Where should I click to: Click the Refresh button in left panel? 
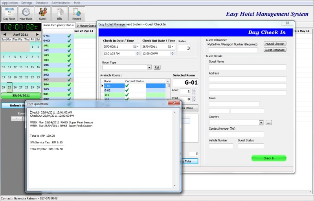tap(13, 105)
